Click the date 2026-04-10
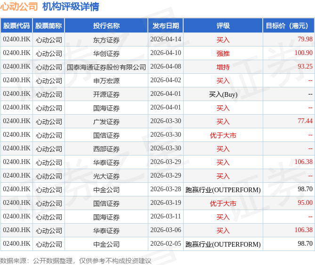The width and height of the screenshot is (315, 265). [166, 53]
